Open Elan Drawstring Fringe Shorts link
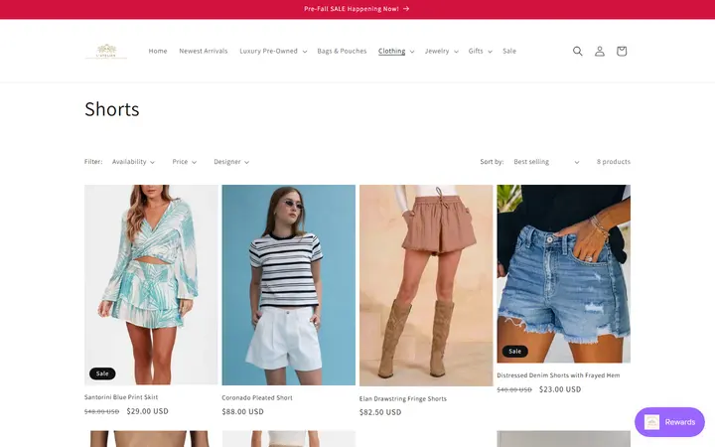 [x=402, y=398]
